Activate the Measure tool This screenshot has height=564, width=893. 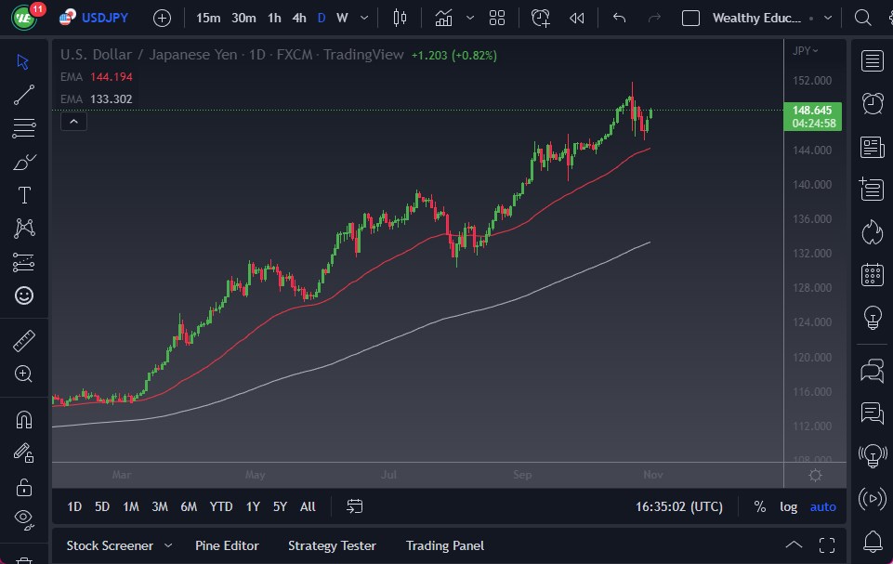pyautogui.click(x=24, y=340)
